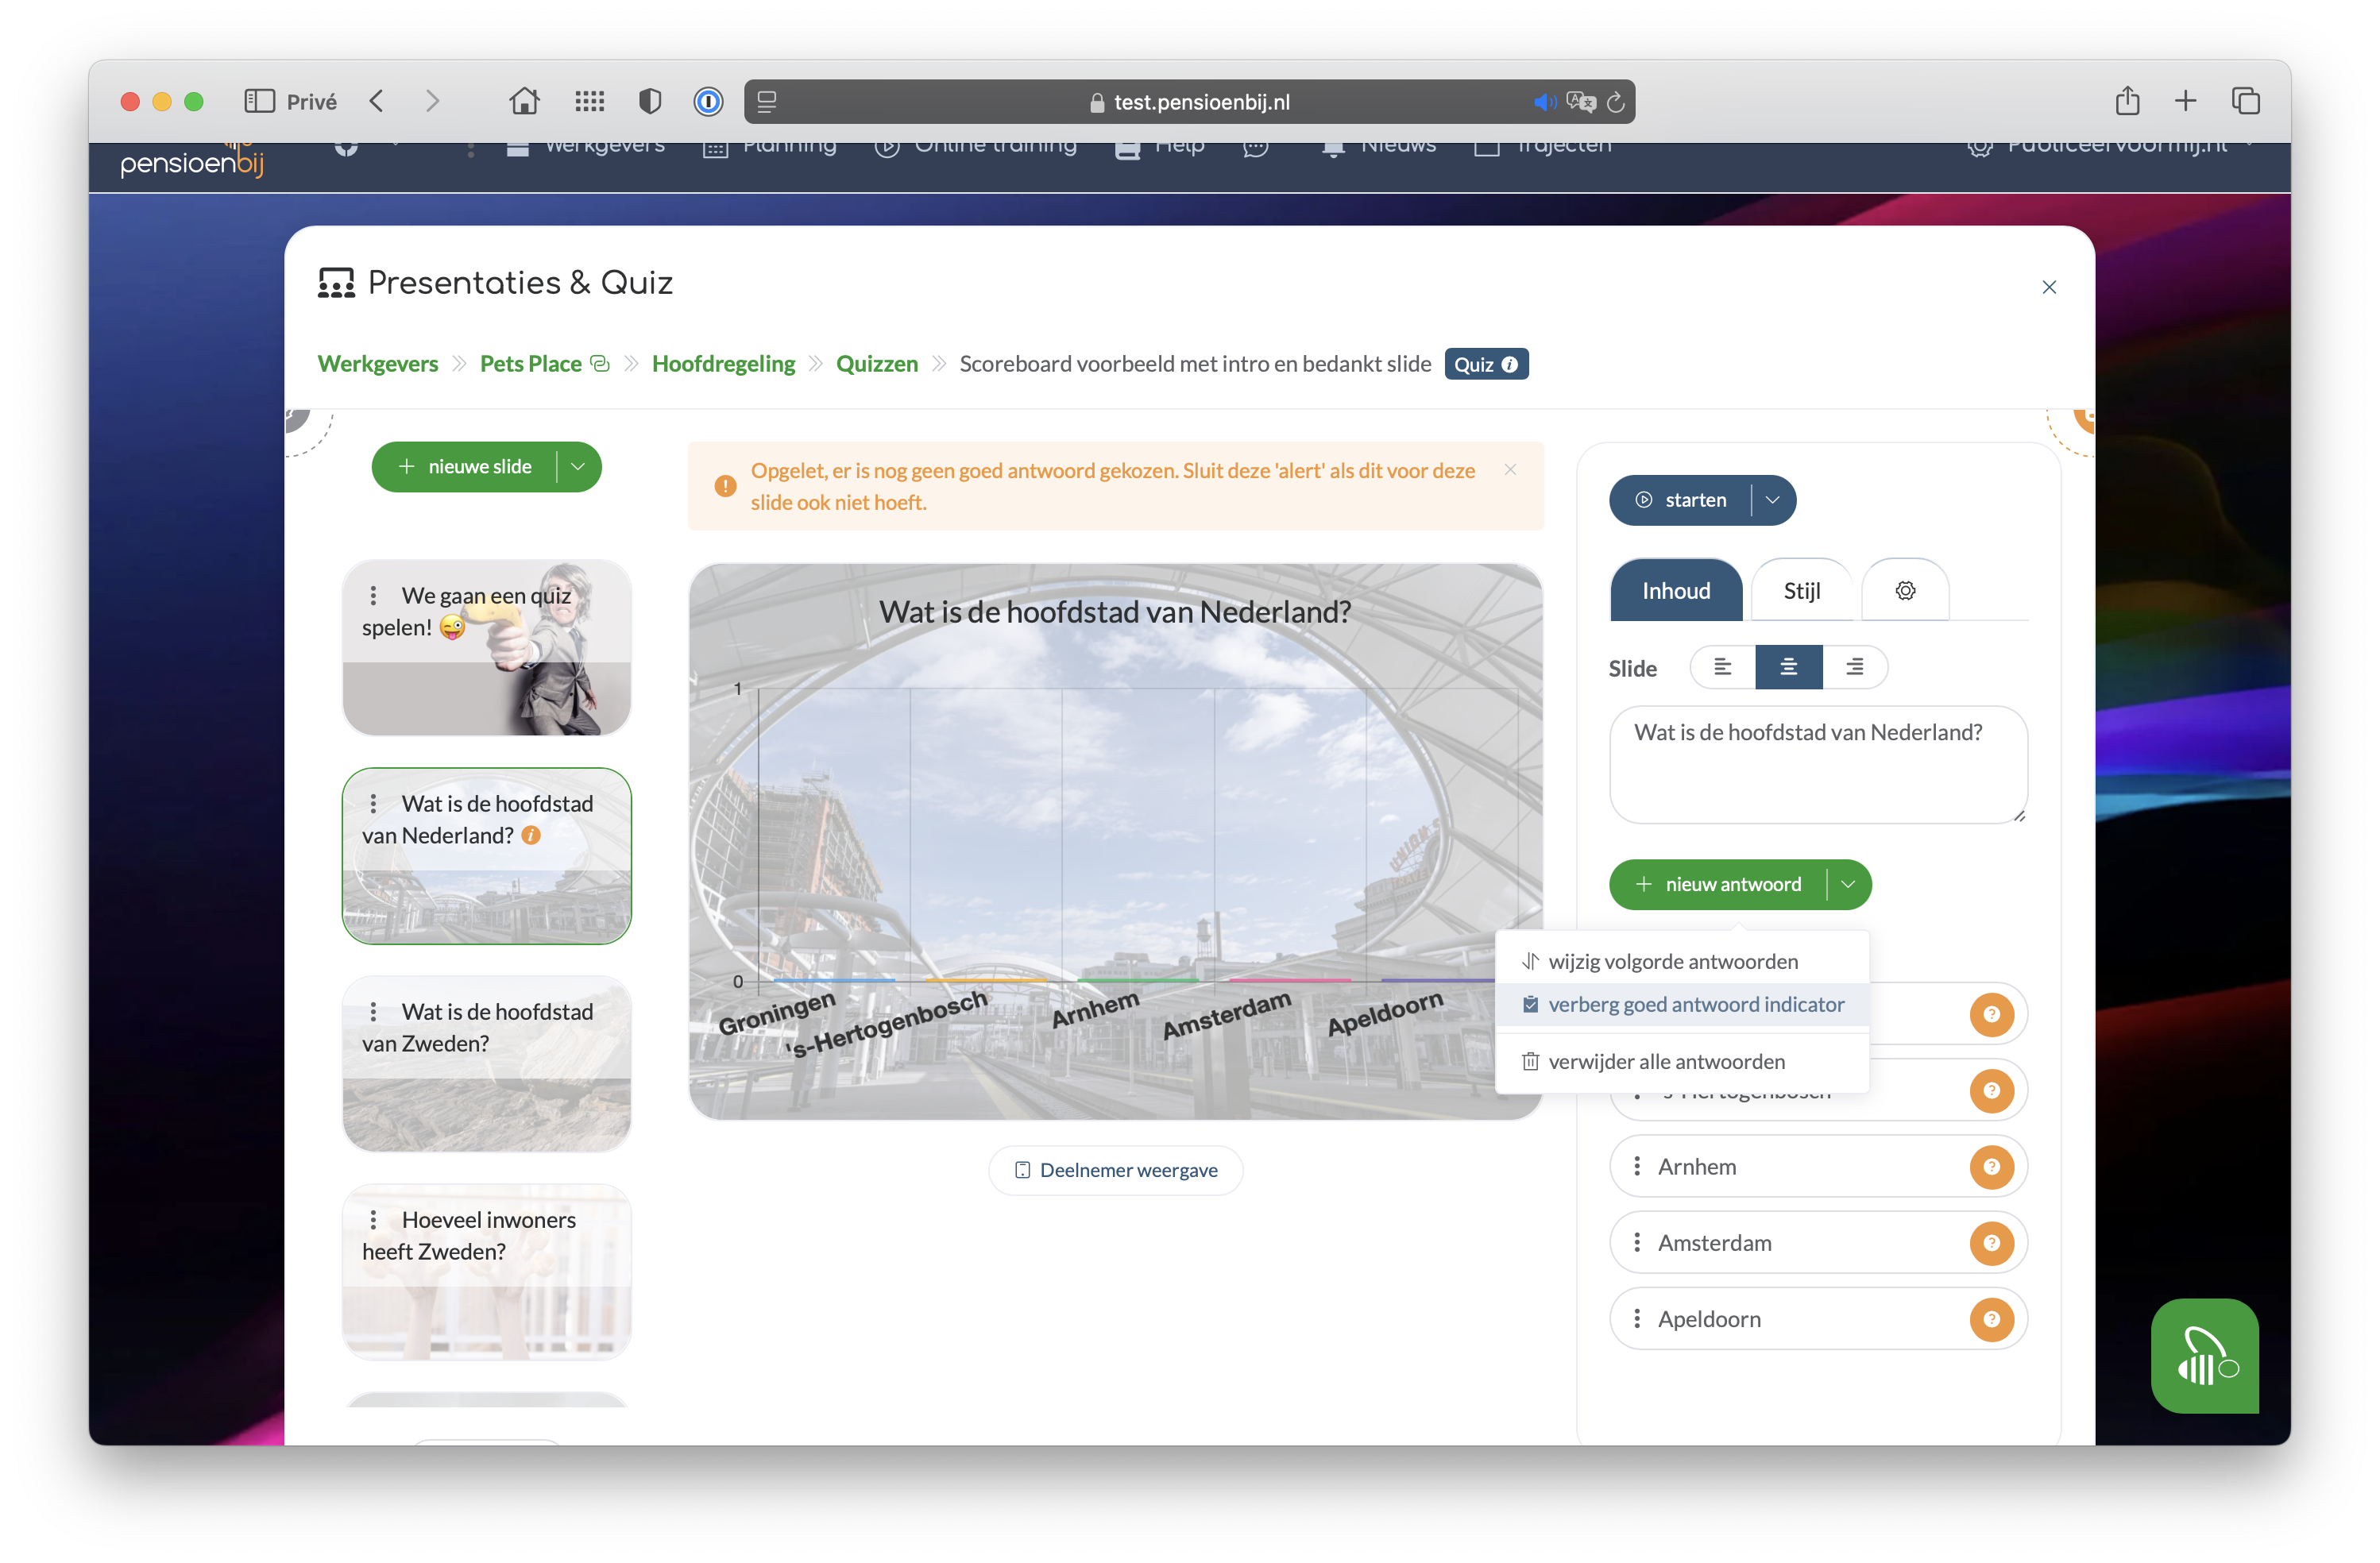Mark Apeldoorn as correct answer

pos(1991,1318)
